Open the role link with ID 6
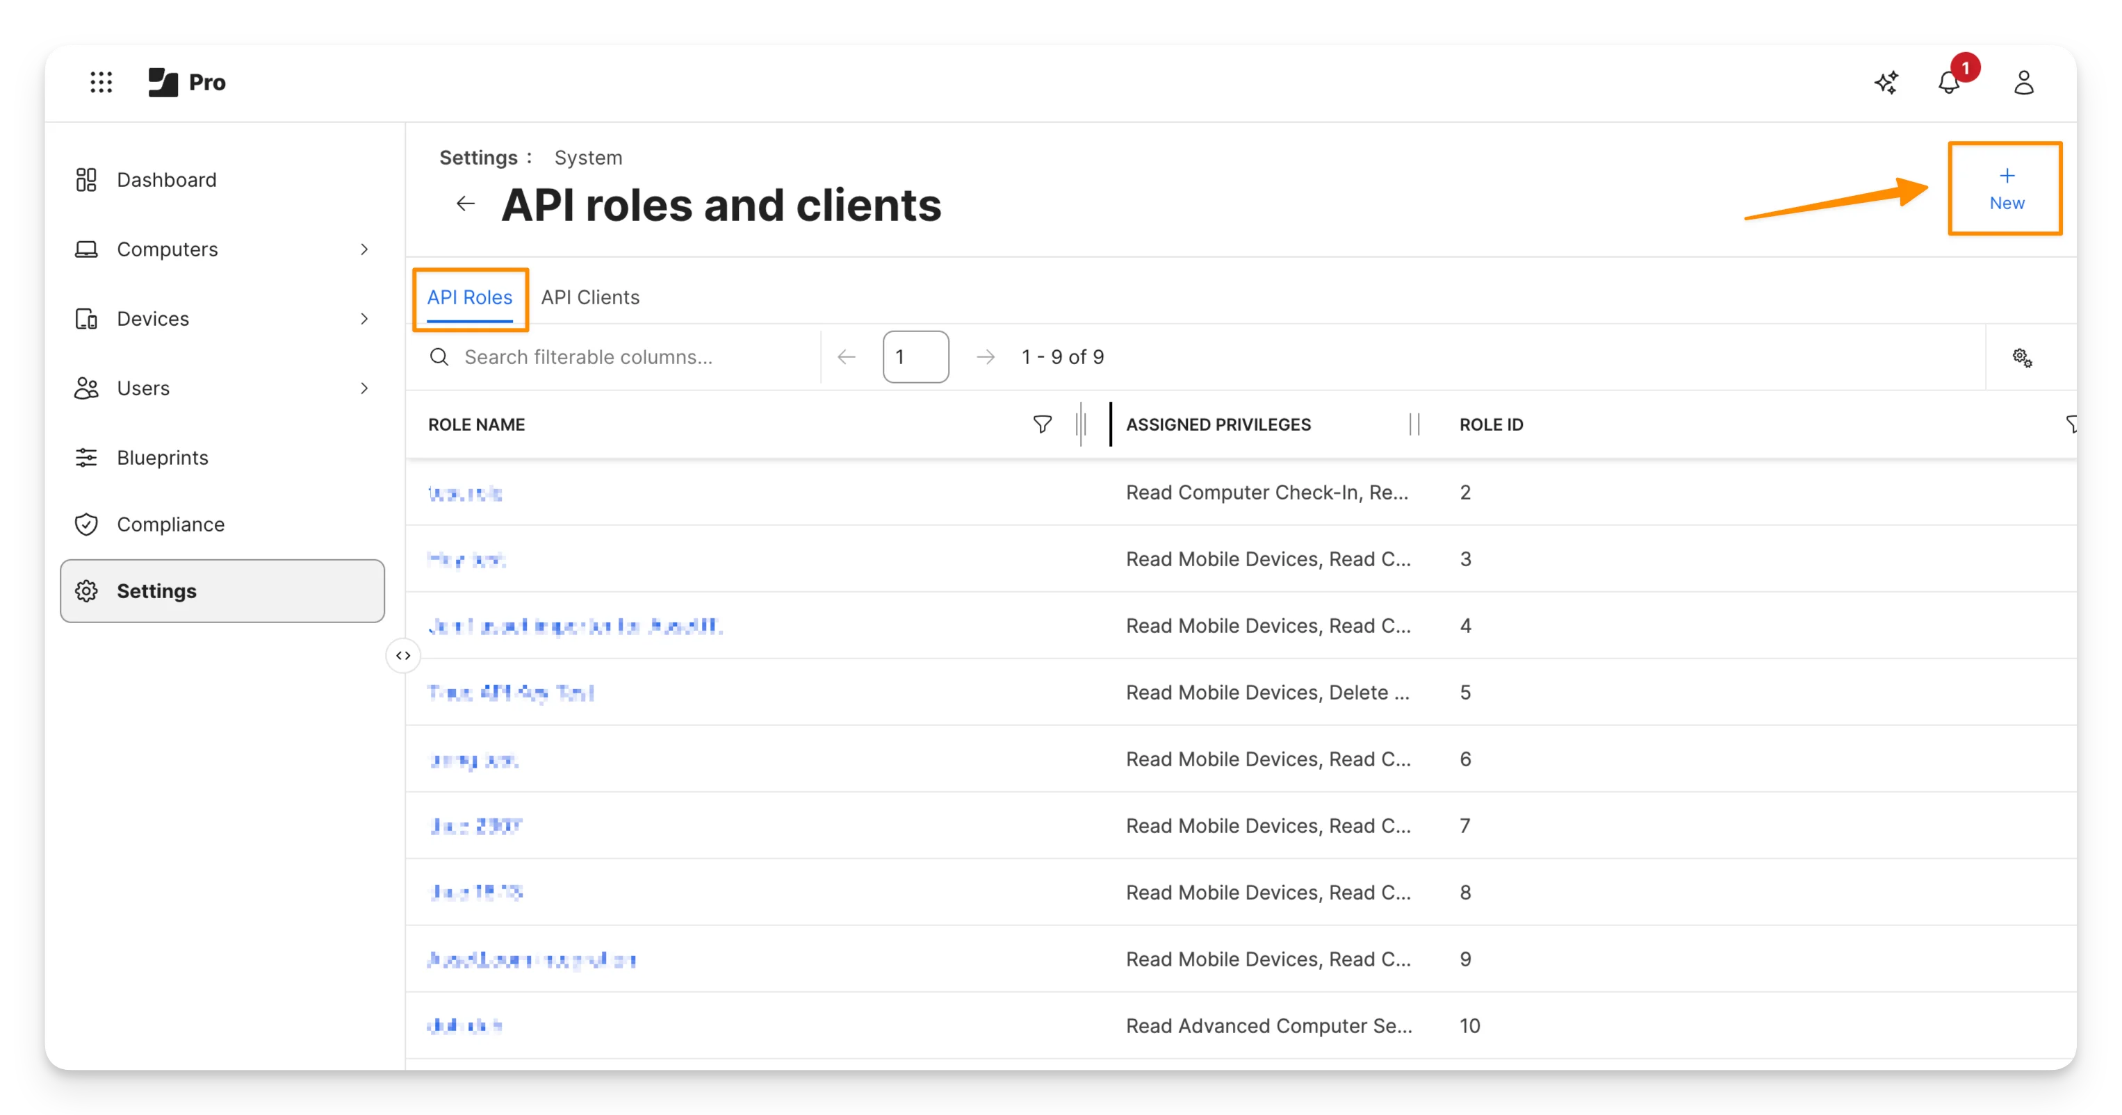The width and height of the screenshot is (2122, 1115). [x=473, y=759]
